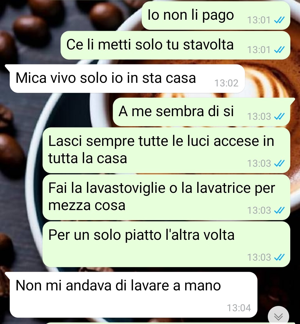Click 13:01 timestamp on 'Io non li pago'
300x324 pixels.
pos(259,20)
